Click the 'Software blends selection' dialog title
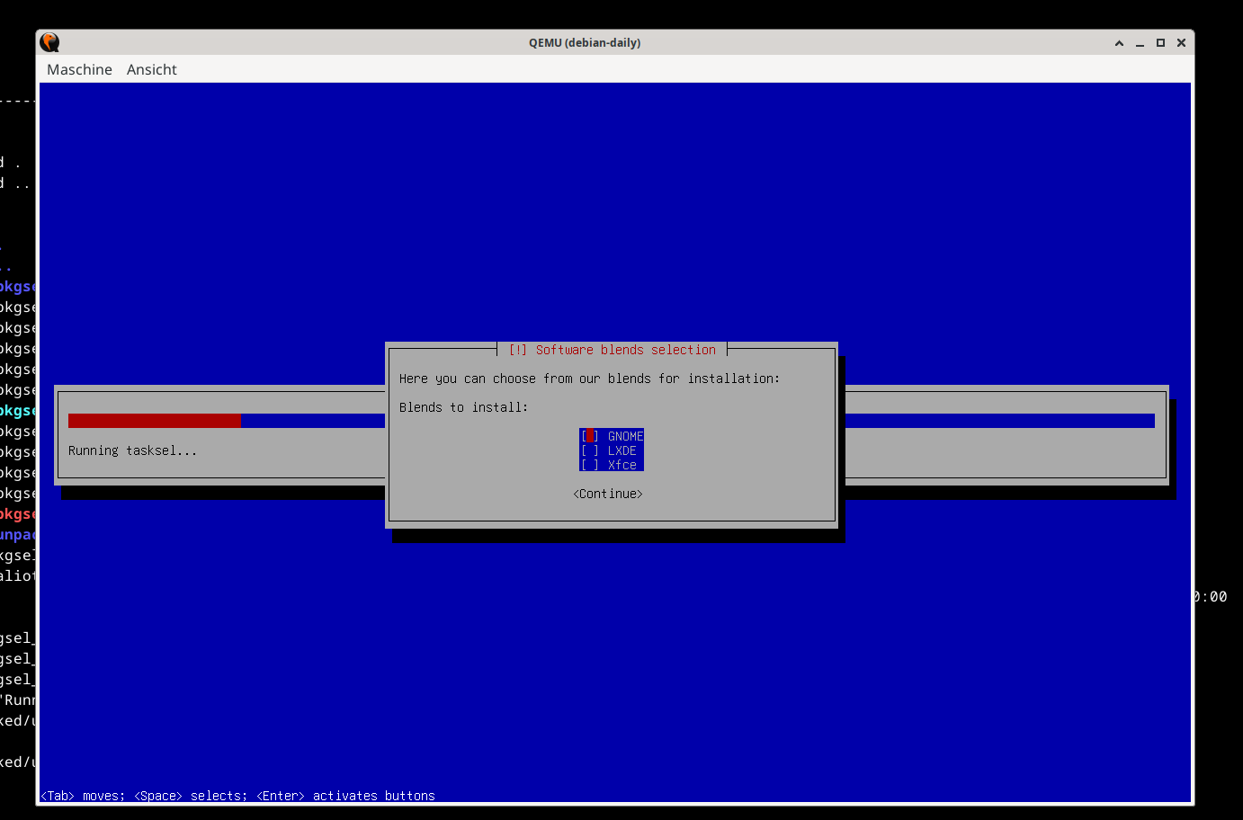The width and height of the screenshot is (1243, 820). (x=613, y=350)
